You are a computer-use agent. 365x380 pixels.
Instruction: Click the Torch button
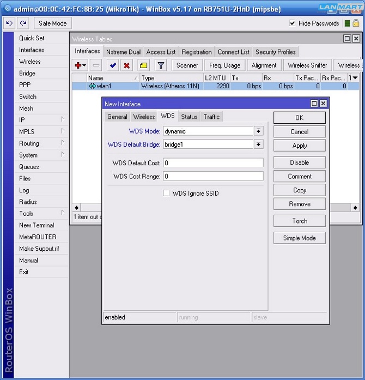pos(300,221)
